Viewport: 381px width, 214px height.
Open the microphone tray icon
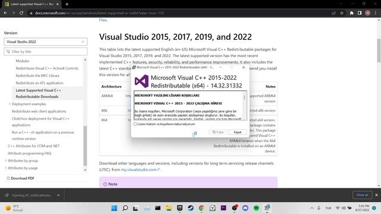point(319,208)
